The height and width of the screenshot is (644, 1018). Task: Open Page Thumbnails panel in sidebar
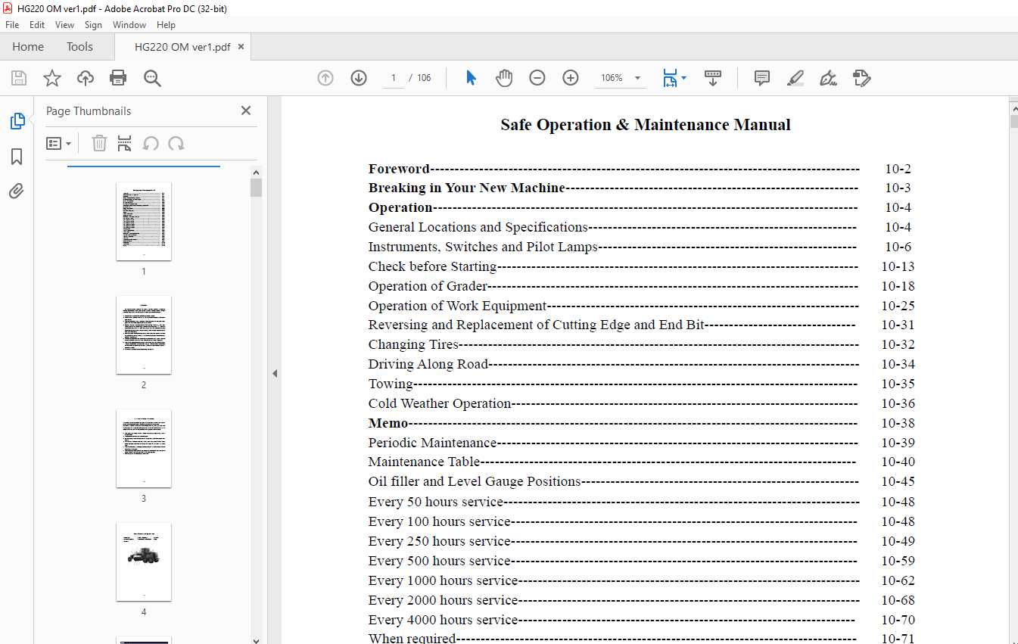[17, 121]
